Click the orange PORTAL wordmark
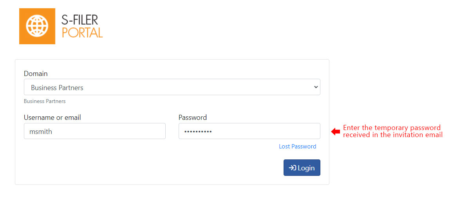Viewport: 470px width, 197px height. coord(82,33)
